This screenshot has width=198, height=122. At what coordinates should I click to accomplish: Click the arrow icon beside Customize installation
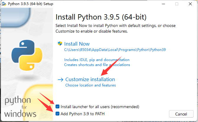(x=61, y=79)
